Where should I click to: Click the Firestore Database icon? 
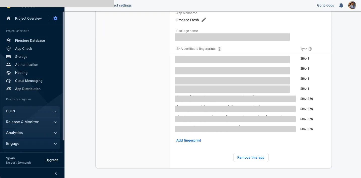click(9, 40)
